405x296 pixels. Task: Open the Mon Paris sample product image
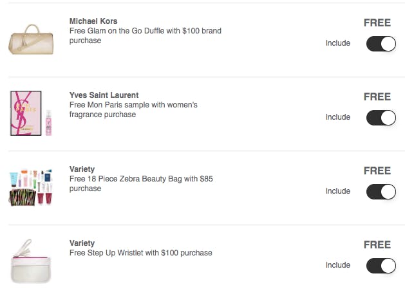point(31,113)
